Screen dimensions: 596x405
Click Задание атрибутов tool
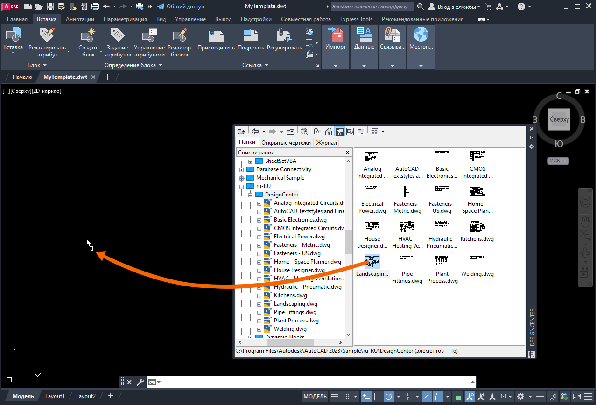(117, 42)
